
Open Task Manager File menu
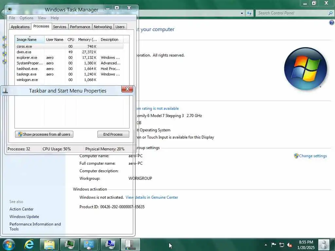coord(12,18)
